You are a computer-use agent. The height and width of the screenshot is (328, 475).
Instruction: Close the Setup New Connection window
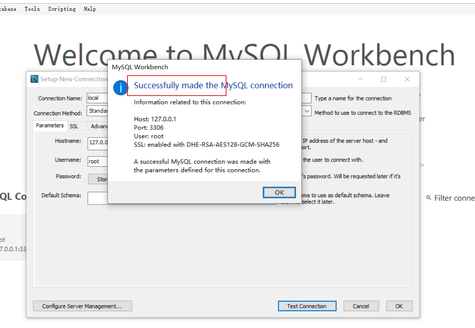click(x=407, y=79)
